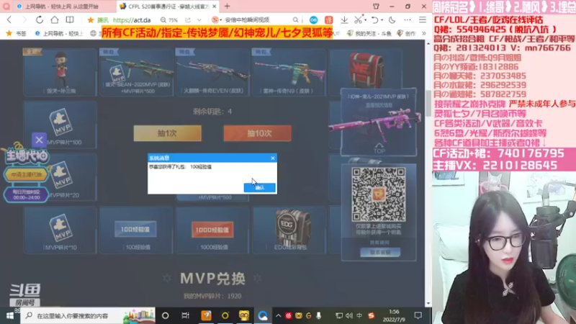Expand the screenshot tool dropdown arrow
The width and height of the screenshot is (576, 324).
366,20
